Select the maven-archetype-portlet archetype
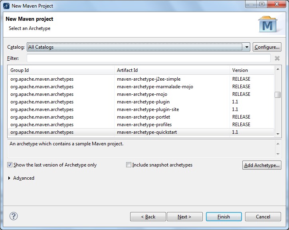Screen dimensions: 289x230 coord(141,117)
